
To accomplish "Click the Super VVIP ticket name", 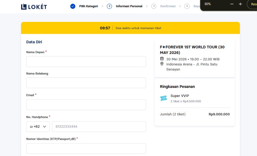I will 180,96.
